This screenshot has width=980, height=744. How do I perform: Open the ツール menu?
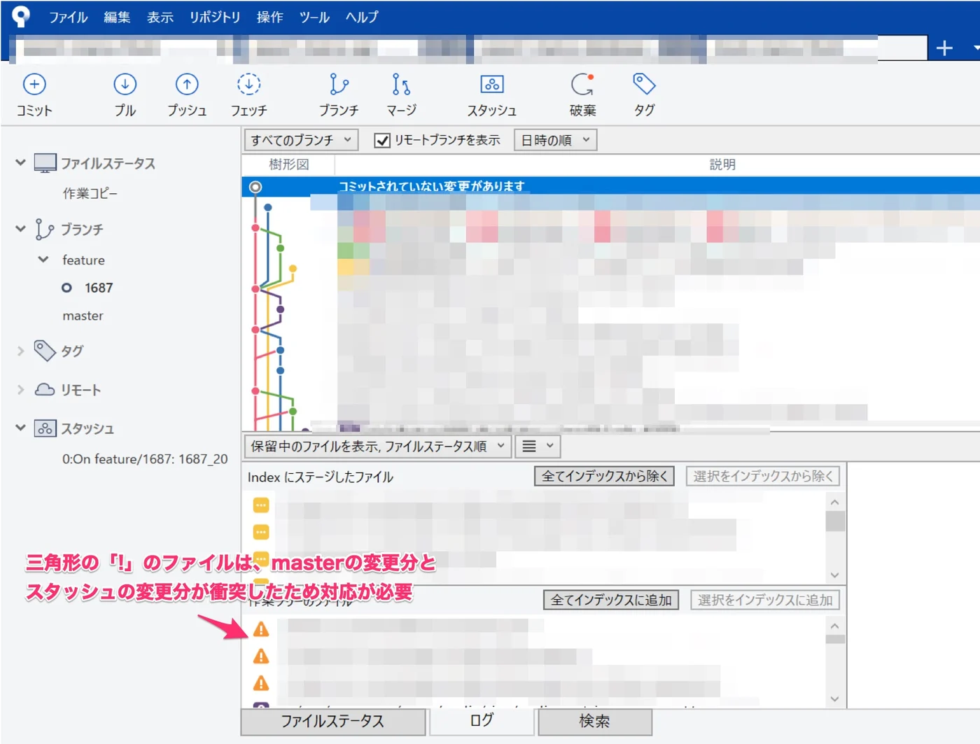point(314,17)
